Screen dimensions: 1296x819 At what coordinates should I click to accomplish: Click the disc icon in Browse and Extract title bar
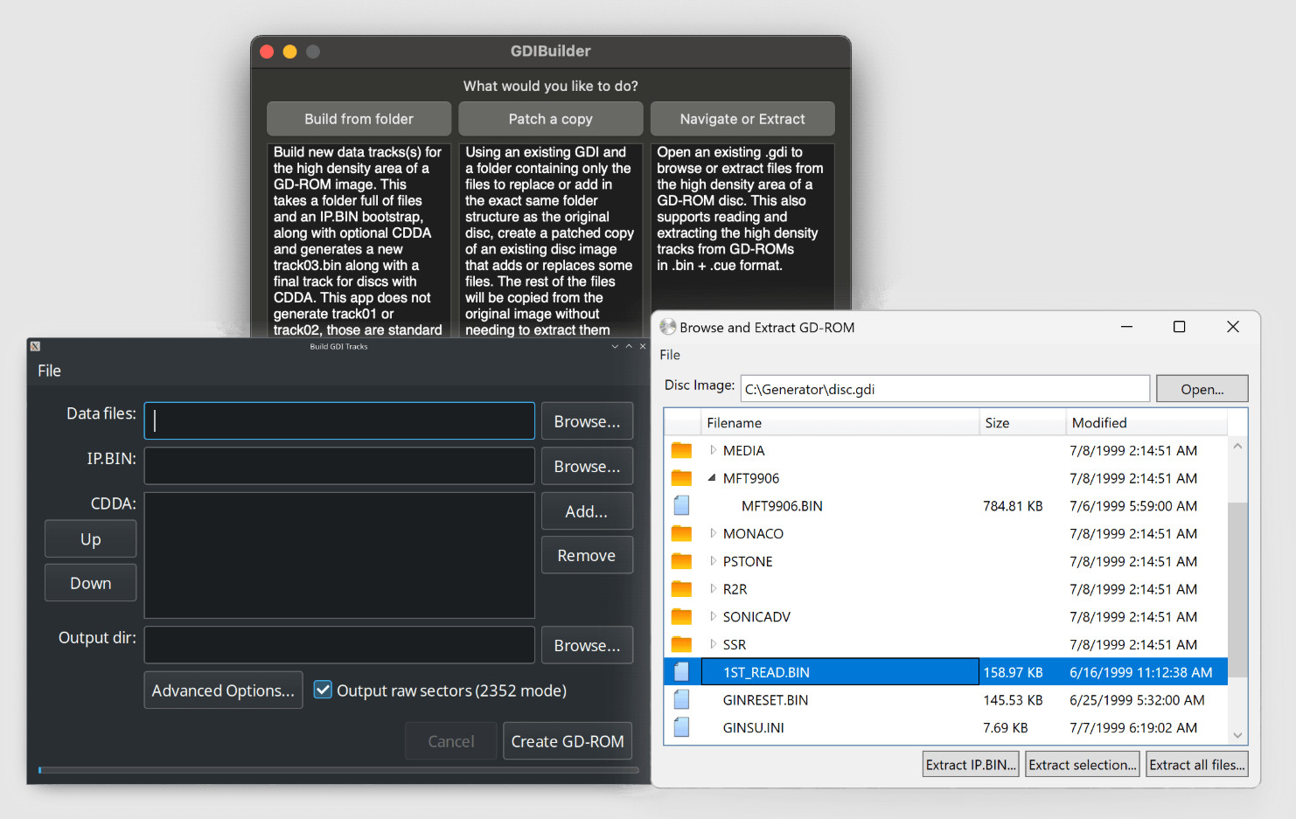[x=668, y=327]
